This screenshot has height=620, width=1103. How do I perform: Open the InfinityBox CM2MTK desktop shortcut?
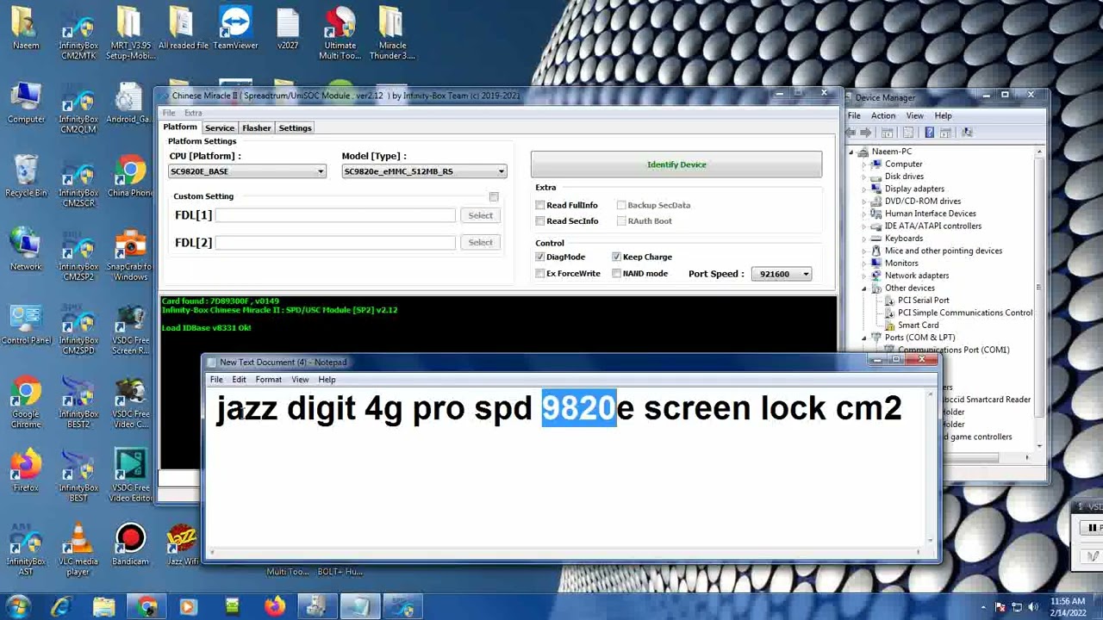[78, 34]
